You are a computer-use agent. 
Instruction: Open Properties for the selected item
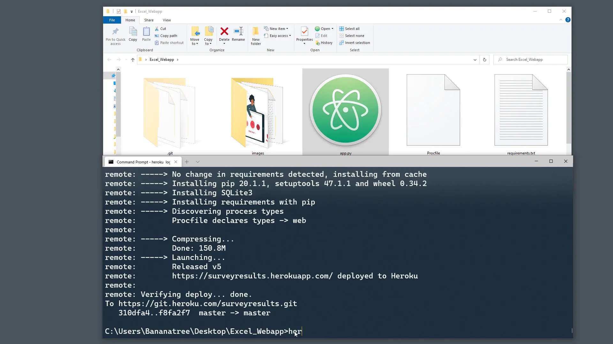pos(304,35)
